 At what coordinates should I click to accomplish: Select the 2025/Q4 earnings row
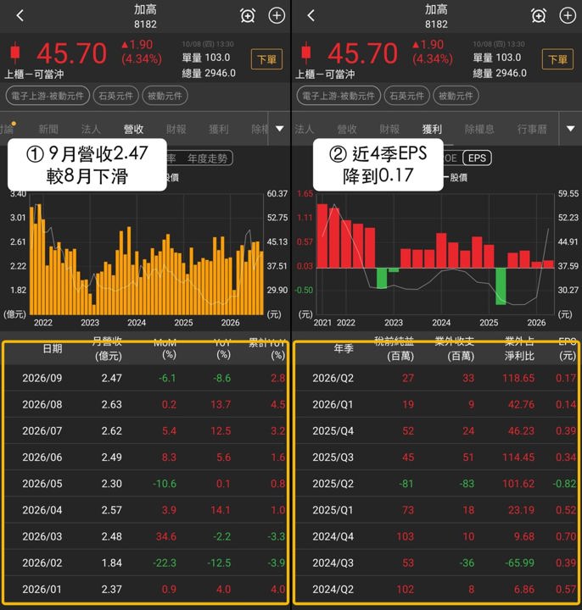point(436,431)
